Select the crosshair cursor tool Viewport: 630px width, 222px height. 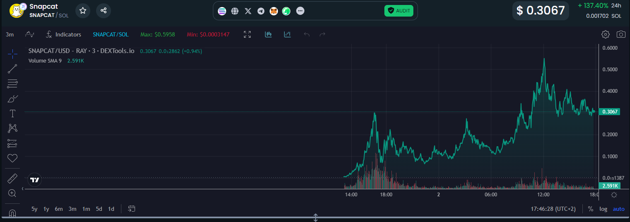coord(12,53)
